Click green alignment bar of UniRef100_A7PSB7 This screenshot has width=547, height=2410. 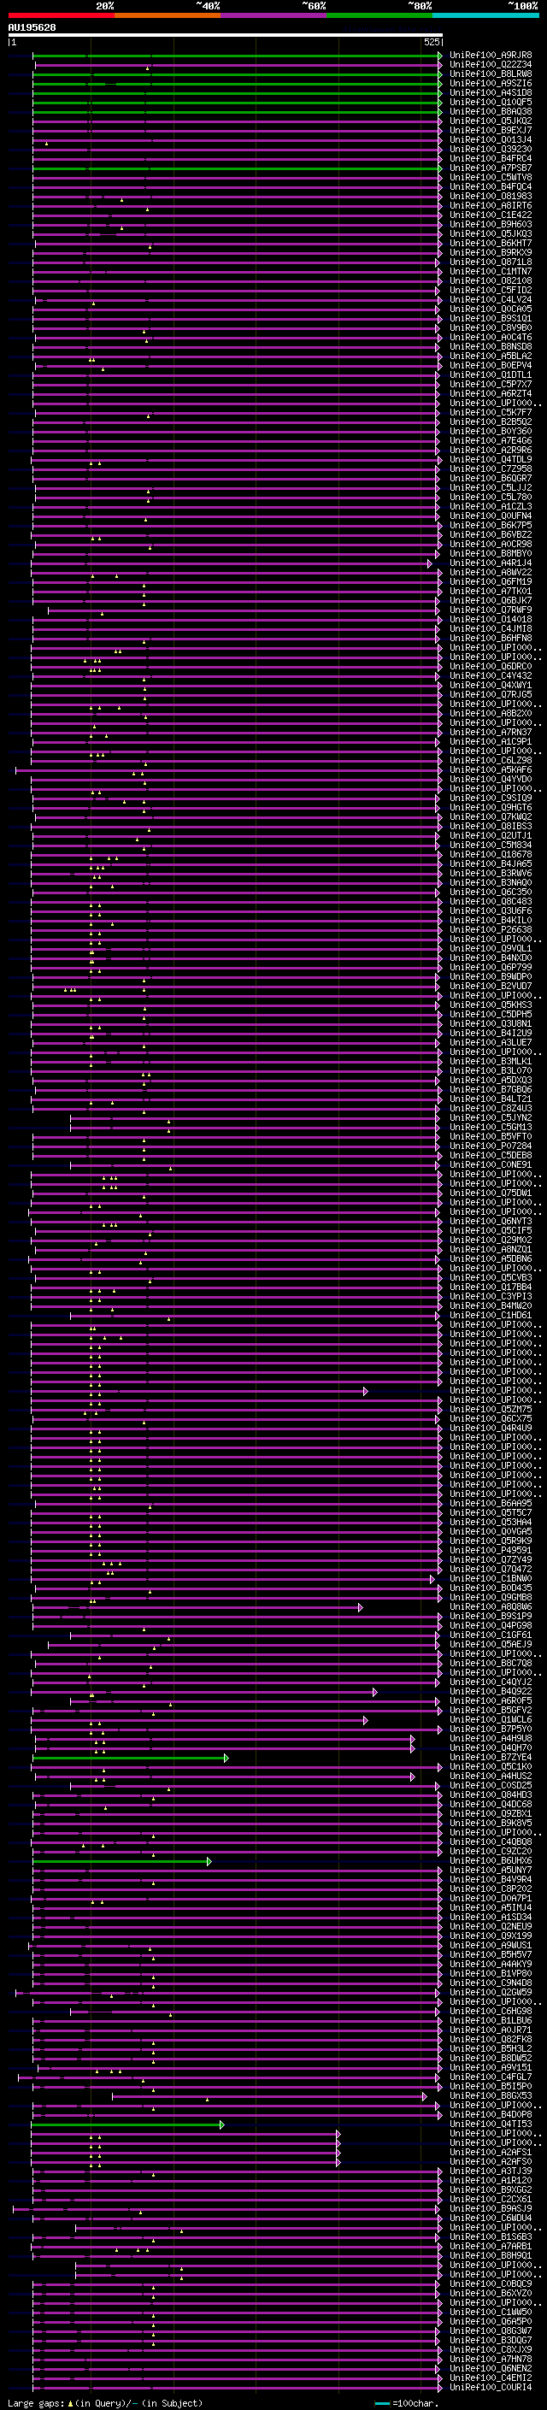click(237, 169)
